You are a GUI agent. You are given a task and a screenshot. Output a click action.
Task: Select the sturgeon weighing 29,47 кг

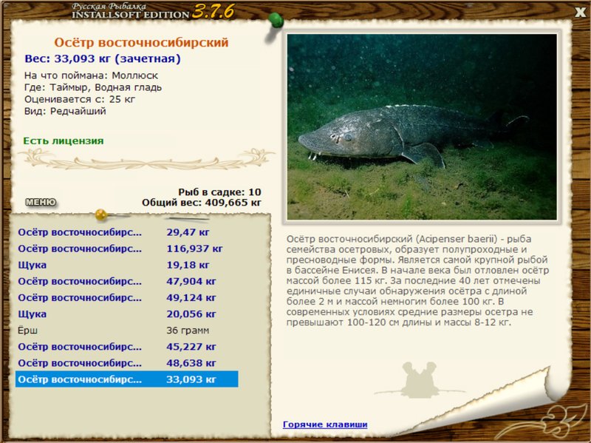tap(126, 232)
